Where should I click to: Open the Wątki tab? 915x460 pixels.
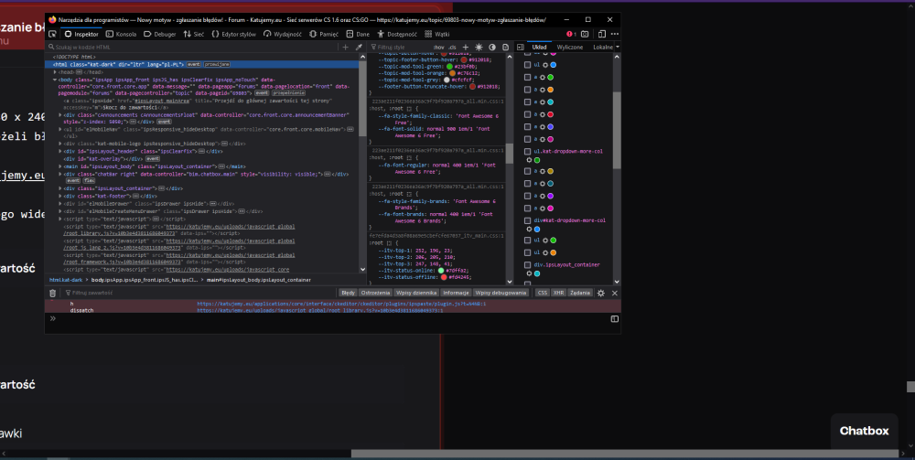click(437, 34)
